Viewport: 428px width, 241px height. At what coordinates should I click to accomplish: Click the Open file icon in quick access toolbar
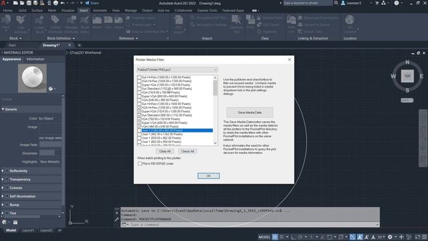[x=22, y=3]
